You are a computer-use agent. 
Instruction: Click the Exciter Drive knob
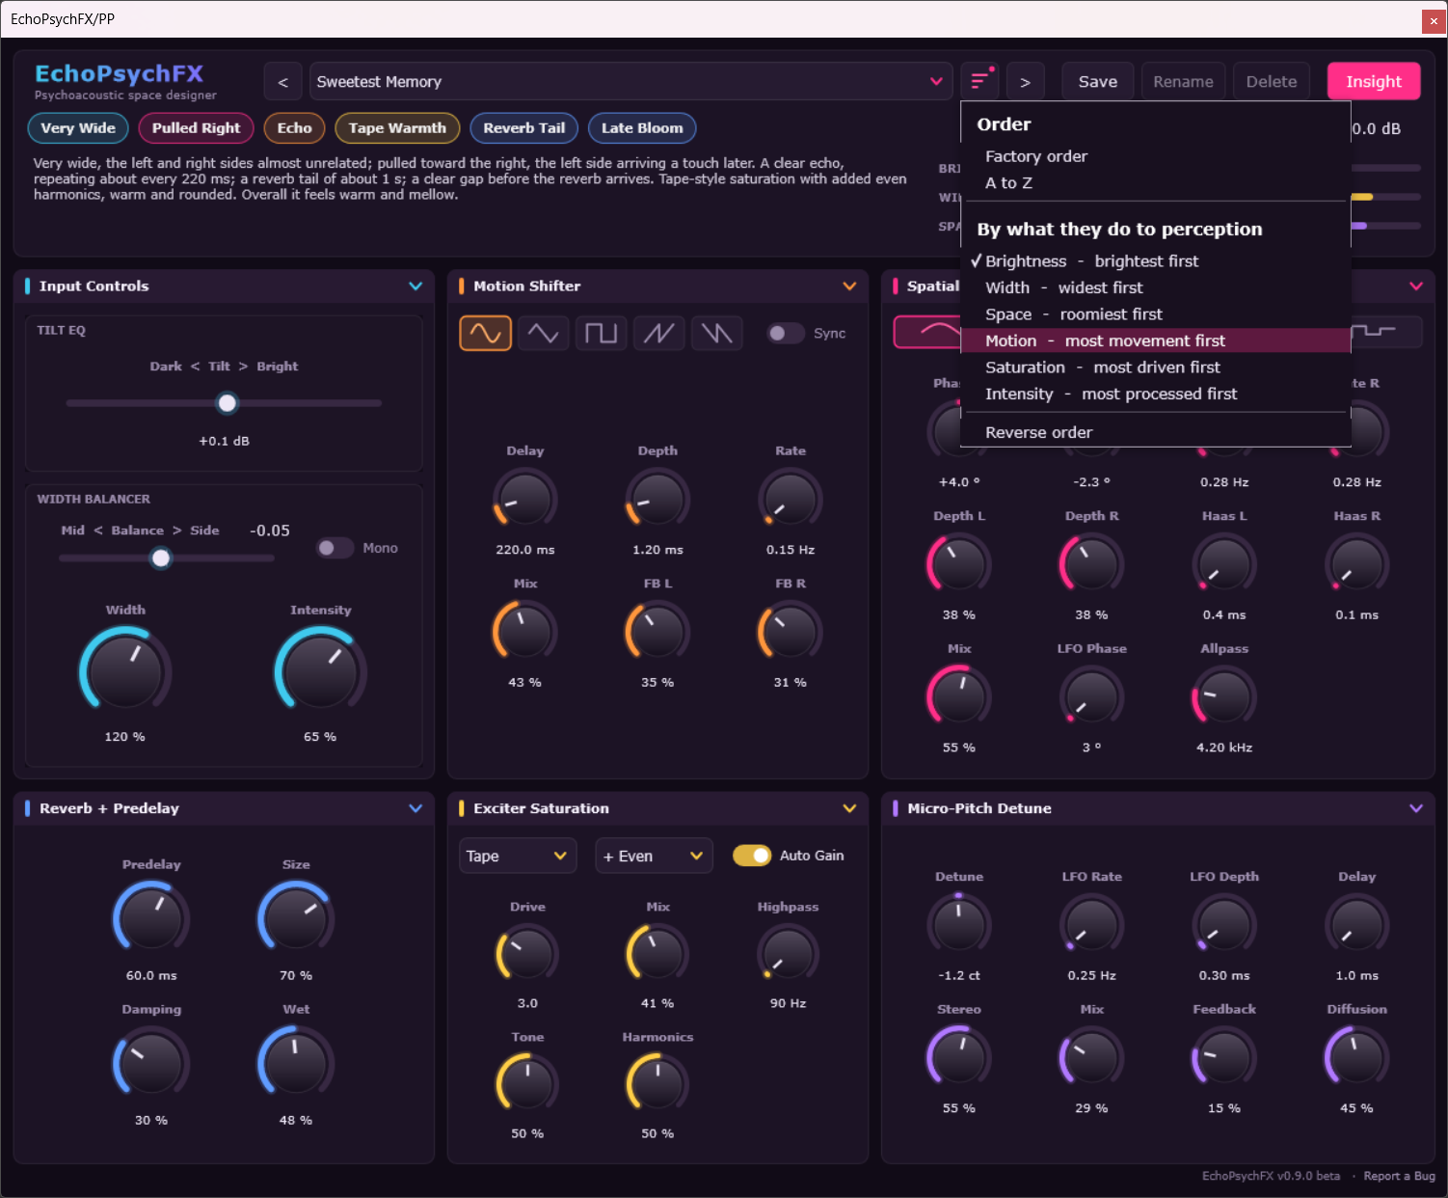click(527, 955)
